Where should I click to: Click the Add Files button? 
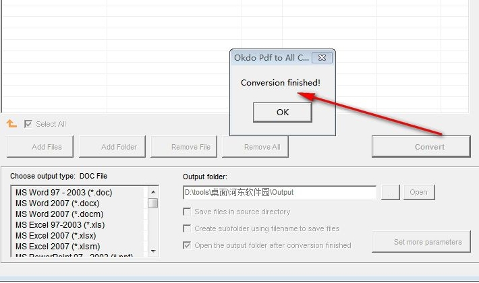coord(40,147)
